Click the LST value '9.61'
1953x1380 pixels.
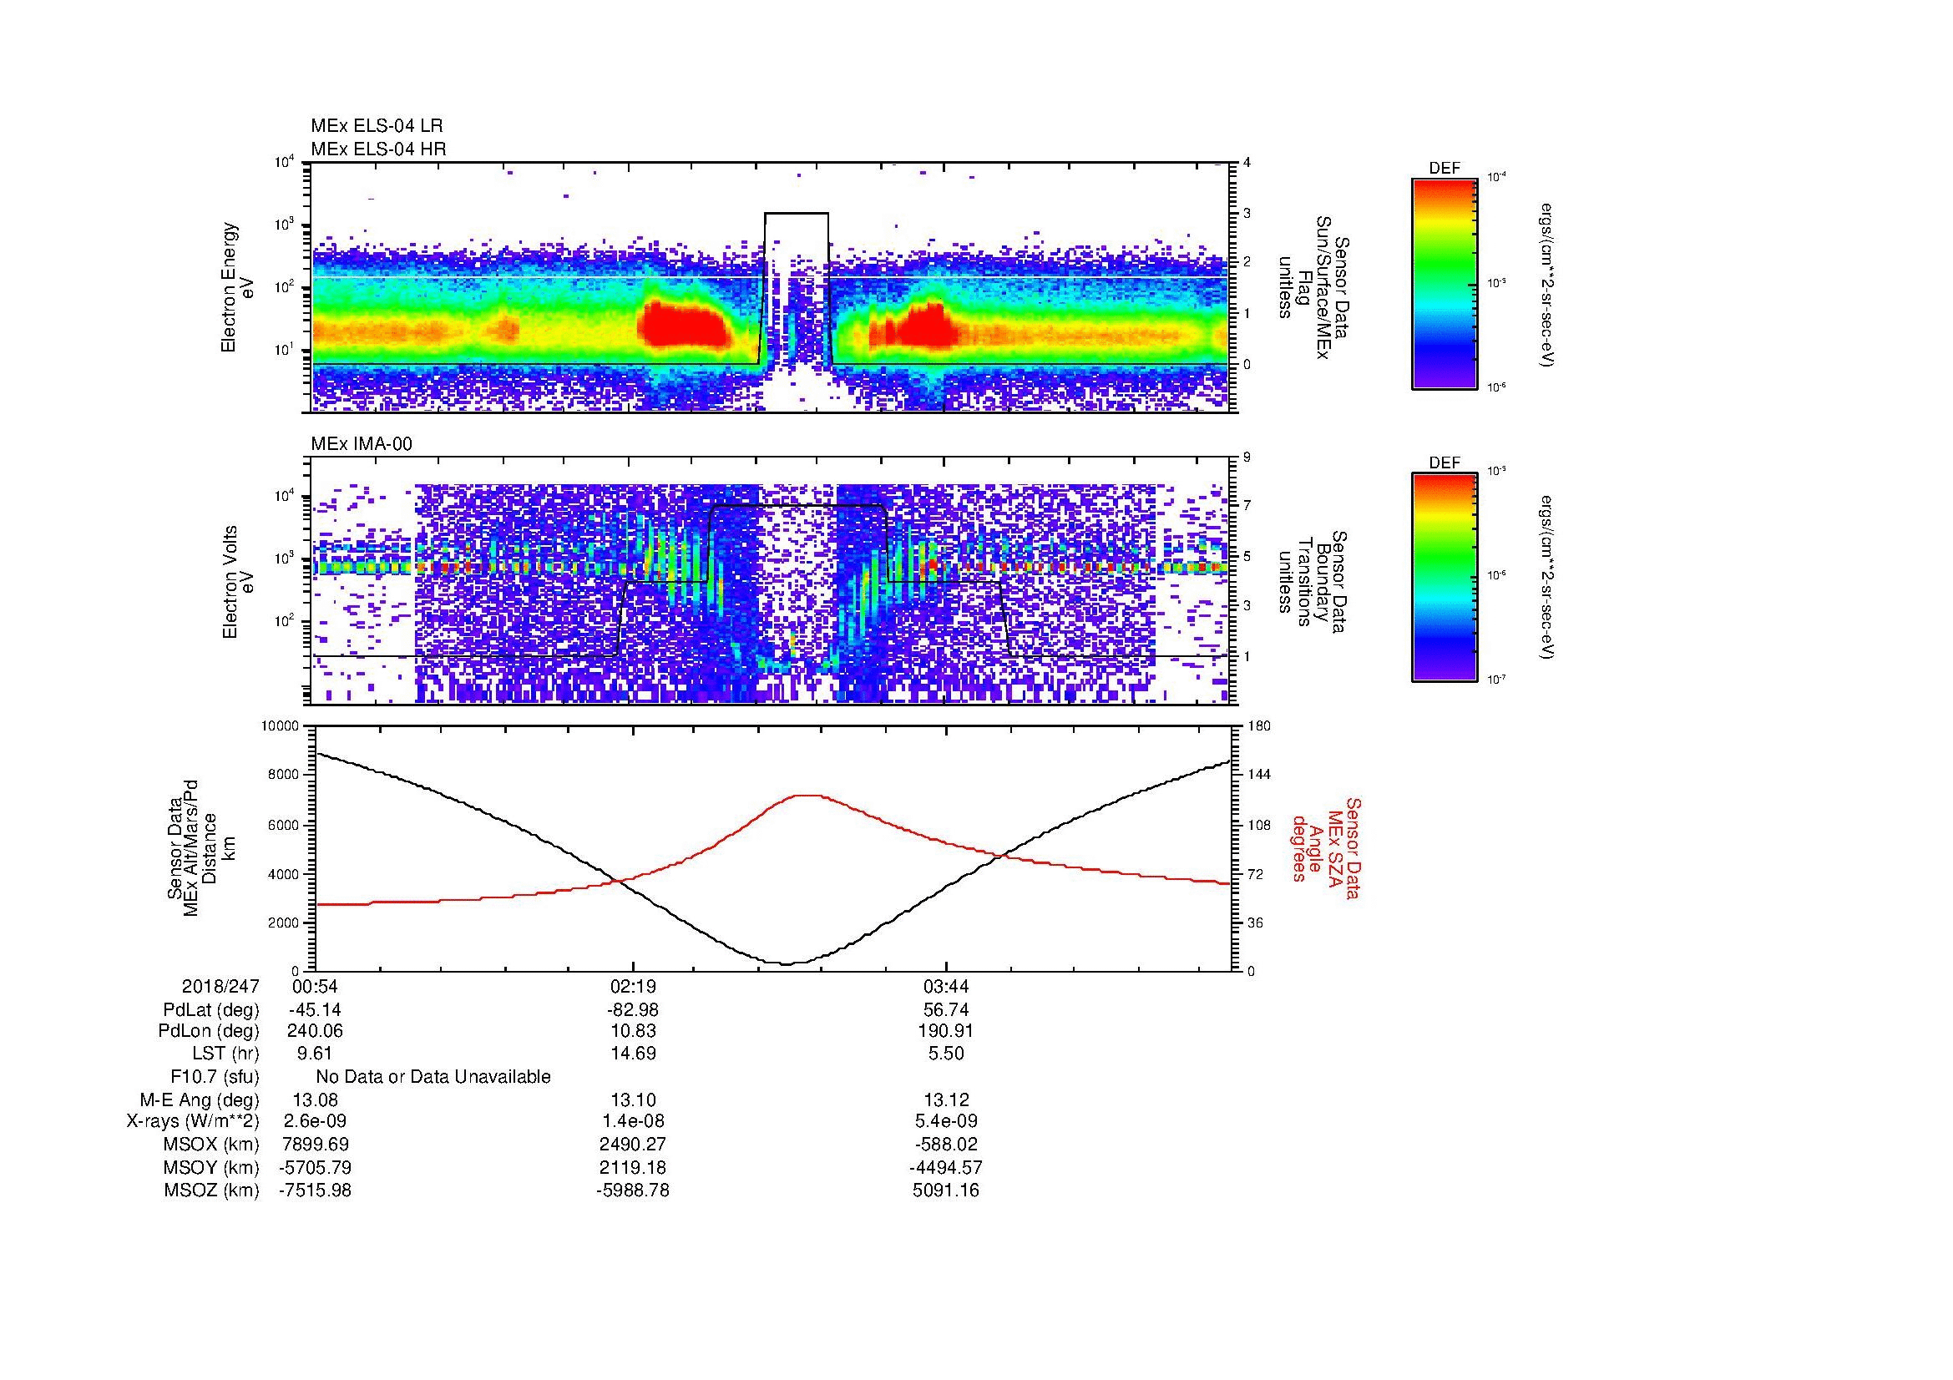pos(316,1054)
